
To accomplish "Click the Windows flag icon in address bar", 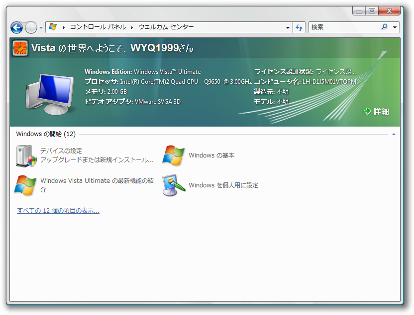I will [53, 27].
